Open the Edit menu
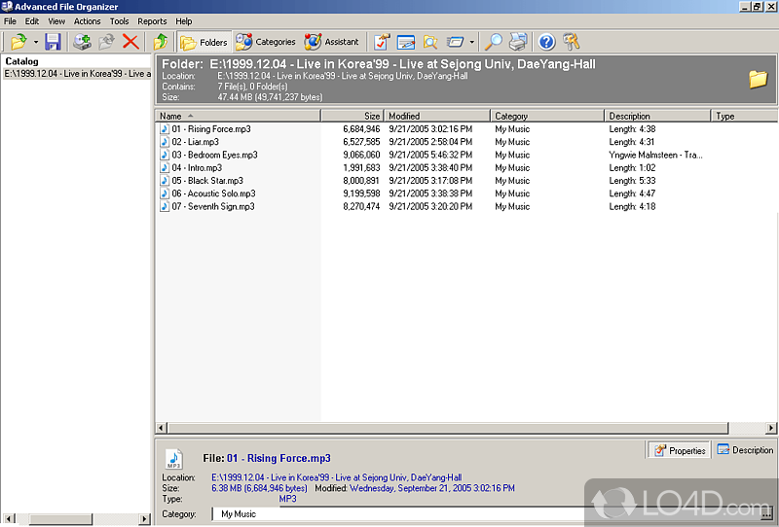The width and height of the screenshot is (779, 527). click(x=32, y=21)
